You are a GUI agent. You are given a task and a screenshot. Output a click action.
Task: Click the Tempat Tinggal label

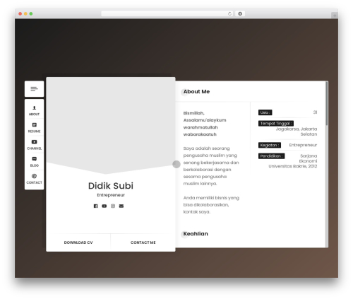[276, 124]
